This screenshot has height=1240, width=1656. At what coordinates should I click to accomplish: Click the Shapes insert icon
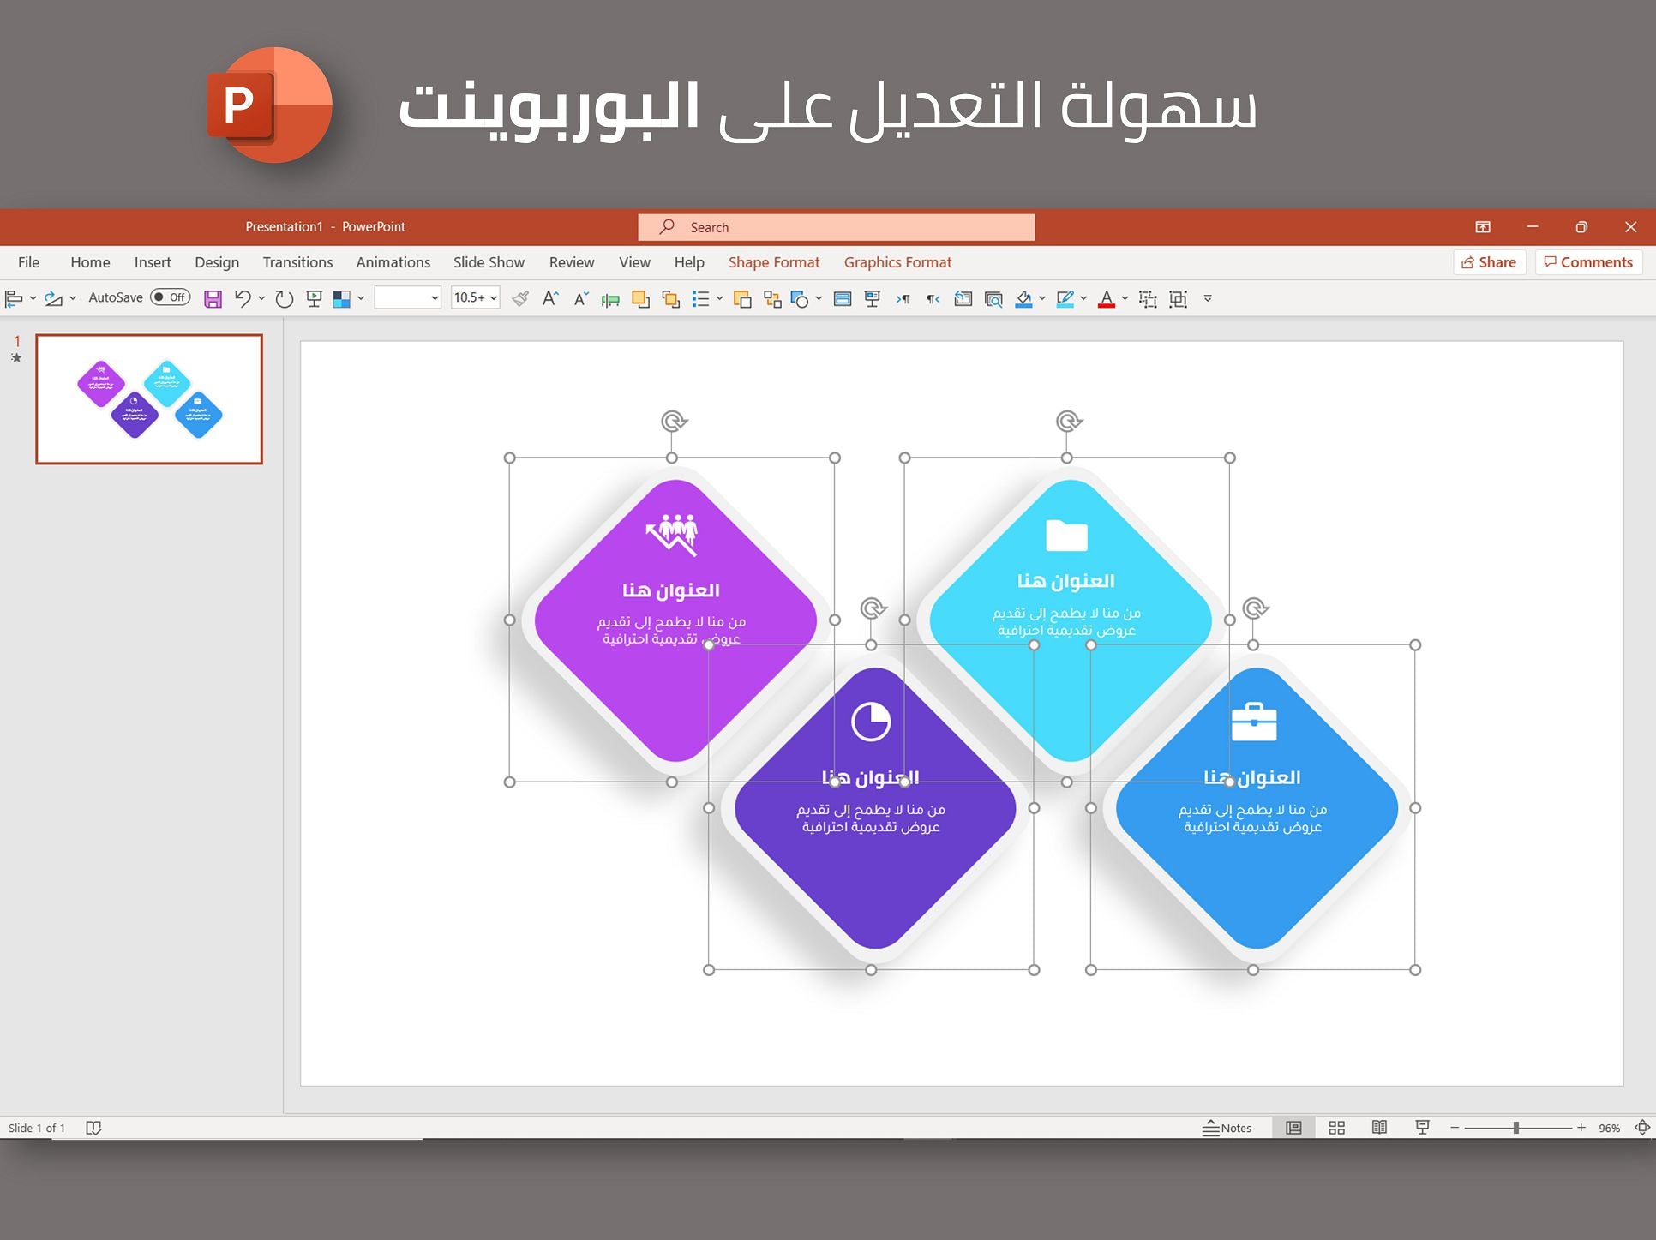click(800, 298)
